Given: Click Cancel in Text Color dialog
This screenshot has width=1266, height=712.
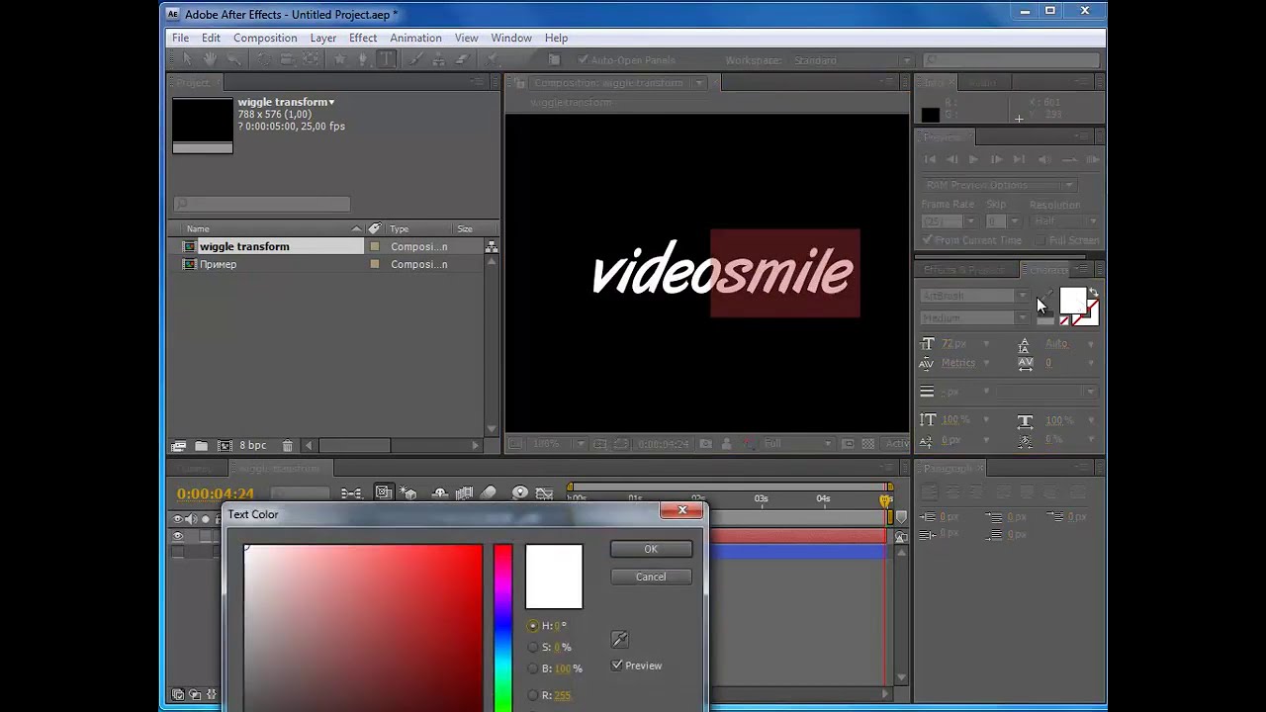Looking at the screenshot, I should coord(651,578).
